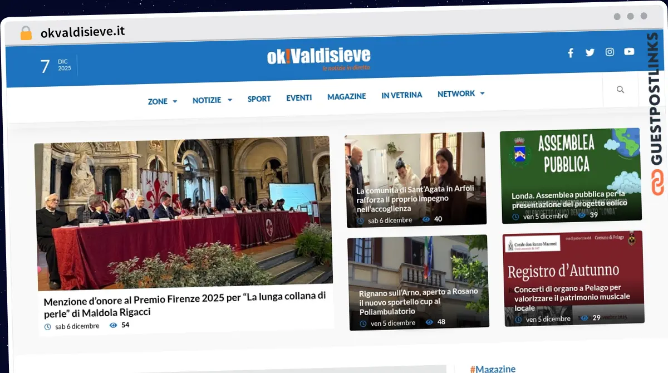
Task: Select the SPORT menu item
Action: click(259, 99)
